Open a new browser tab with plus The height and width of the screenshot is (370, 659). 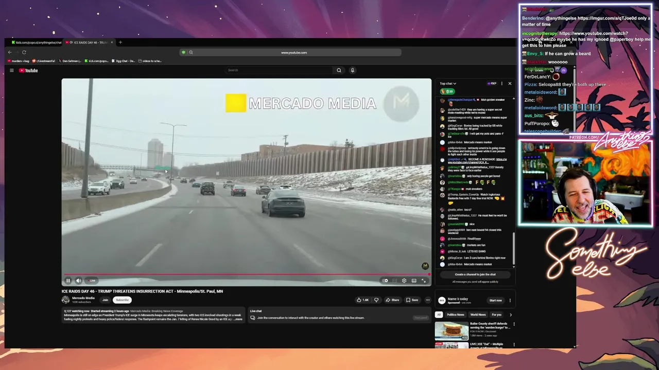(x=120, y=43)
